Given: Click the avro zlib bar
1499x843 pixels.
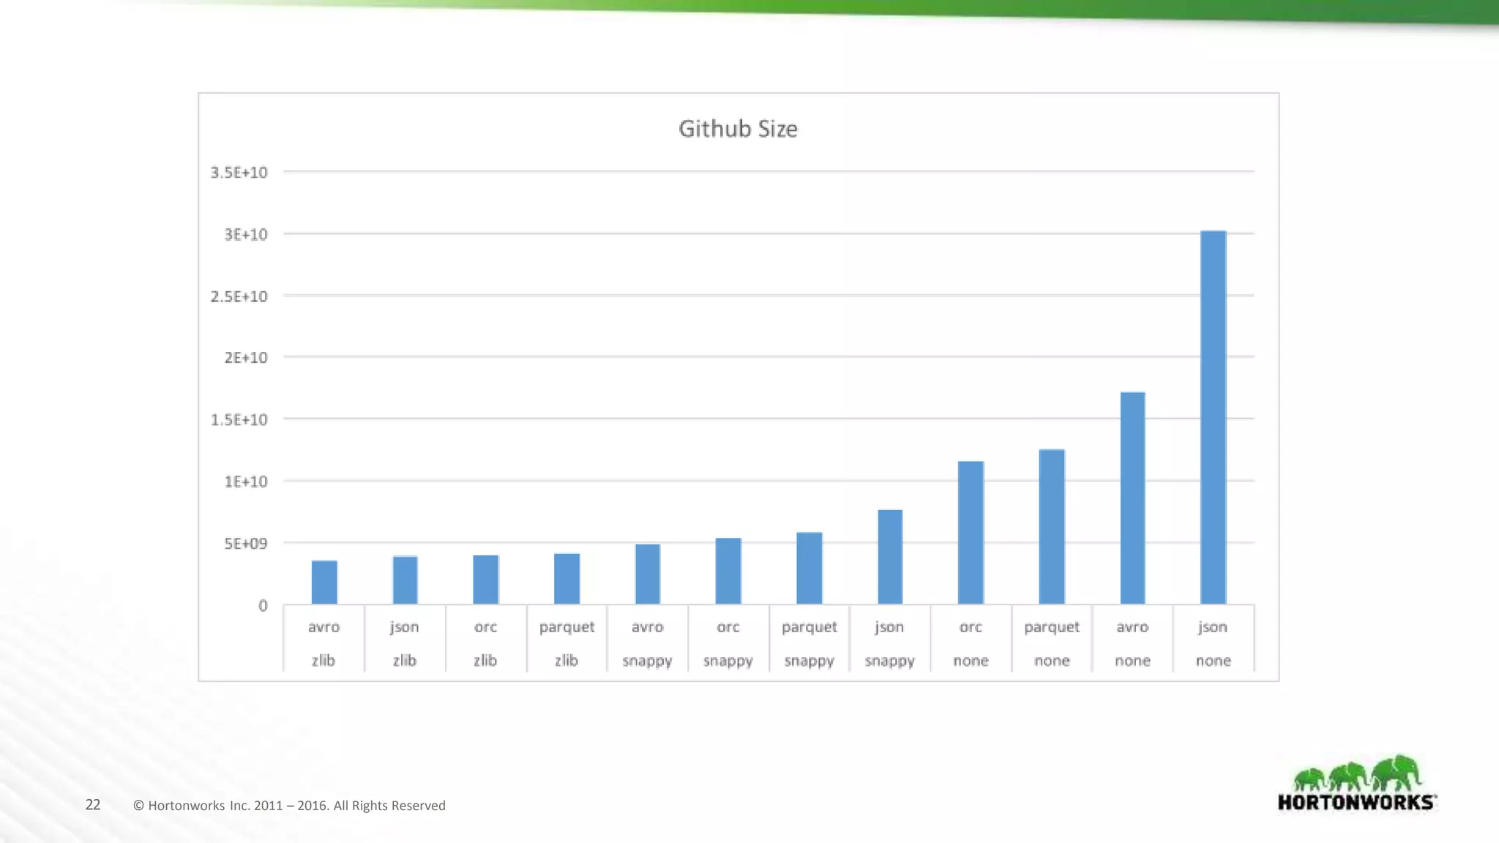Looking at the screenshot, I should coord(324,582).
